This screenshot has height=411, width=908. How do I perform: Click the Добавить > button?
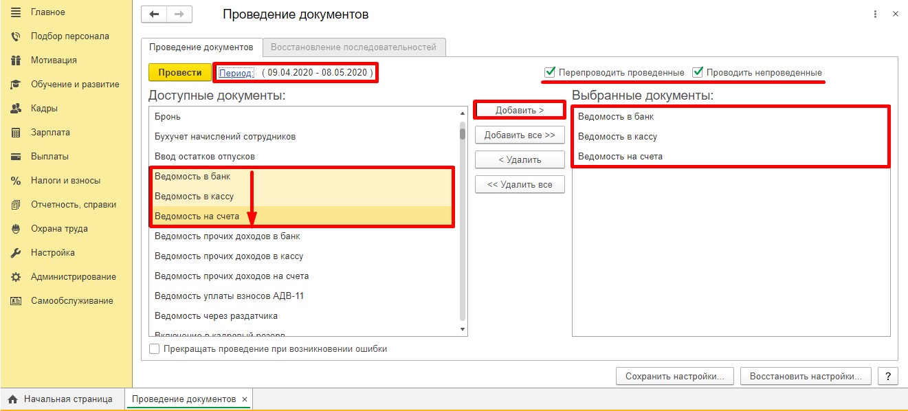tap(520, 111)
